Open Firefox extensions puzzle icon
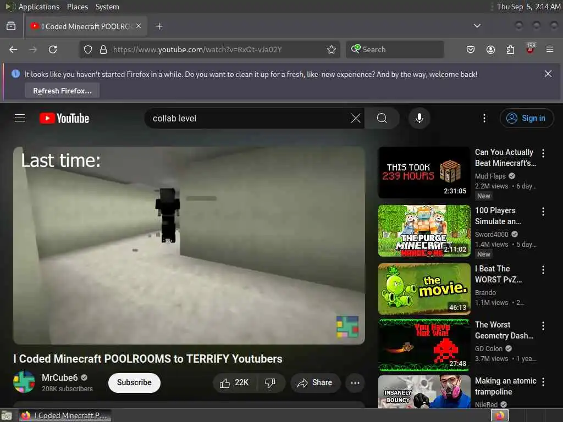This screenshot has width=563, height=422. (510, 49)
